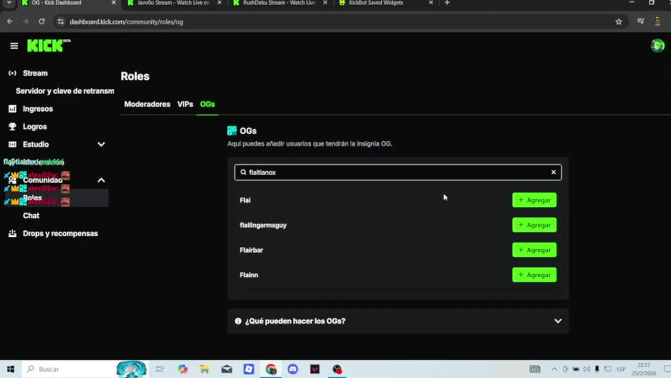Open File Explorer from the taskbar
This screenshot has height=378, width=671.
[x=204, y=369]
